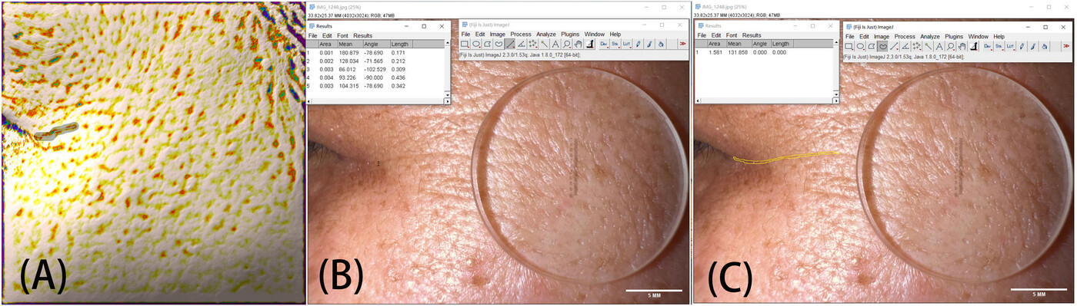Click the yellow freehand wrinkle outline in panel C
The height and width of the screenshot is (306, 1077).
785,158
